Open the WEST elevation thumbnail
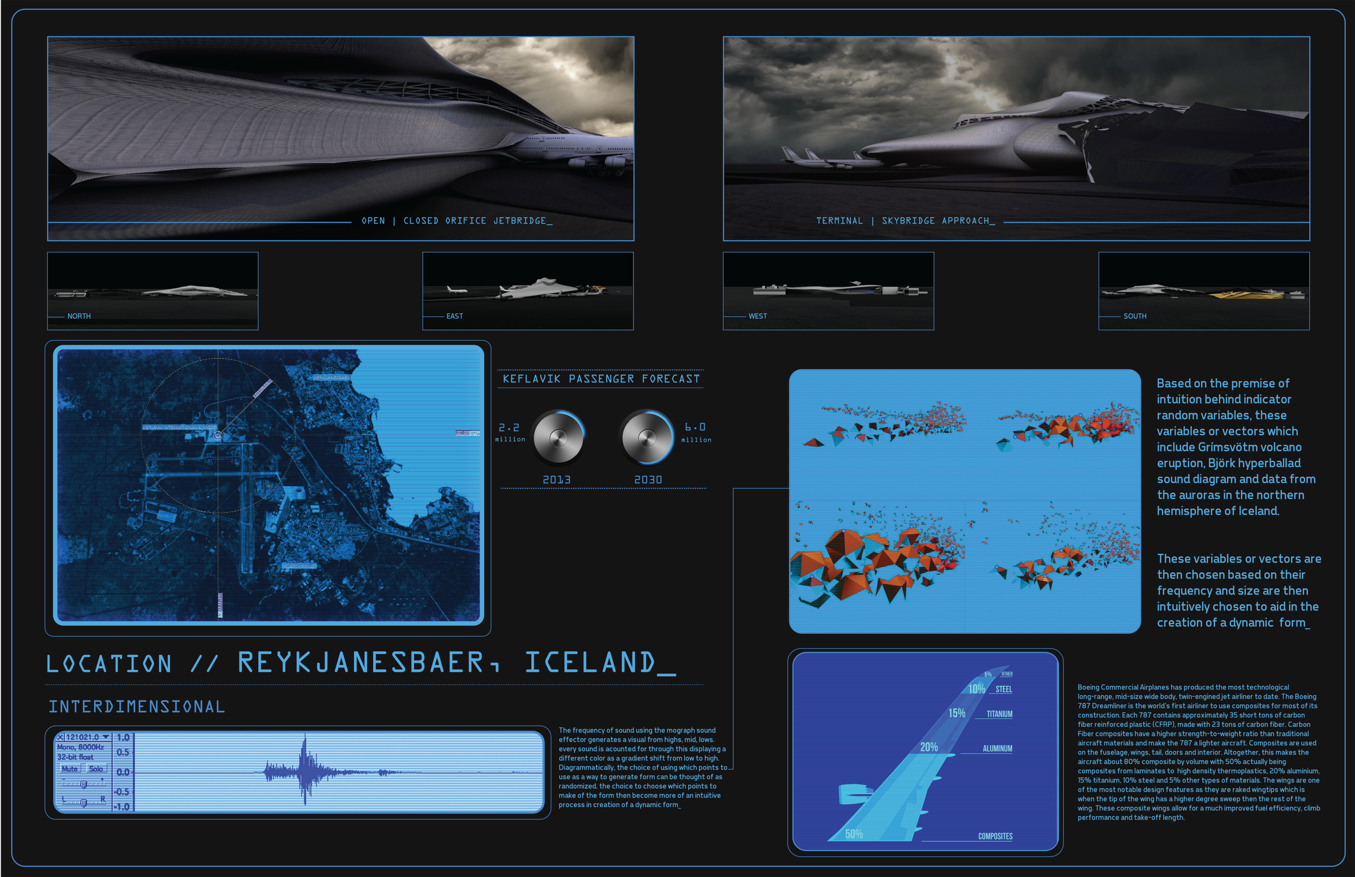Viewport: 1355px width, 877px height. click(x=828, y=291)
